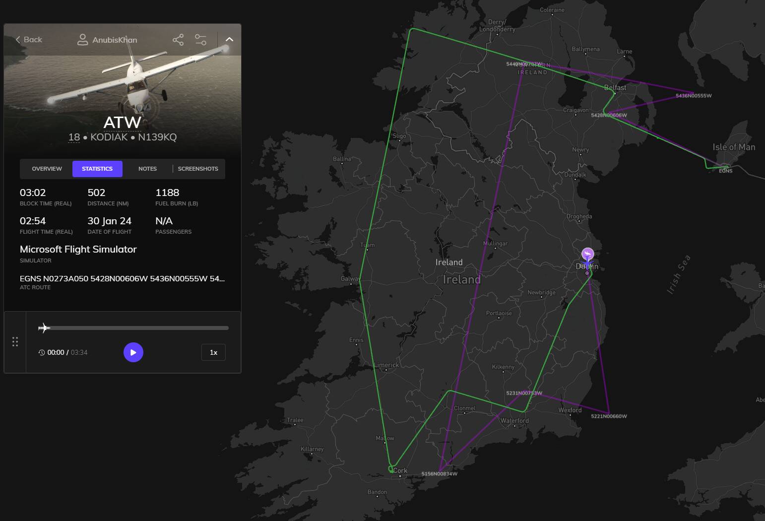
Task: Click flight number 18 under ATW
Action: click(x=74, y=137)
